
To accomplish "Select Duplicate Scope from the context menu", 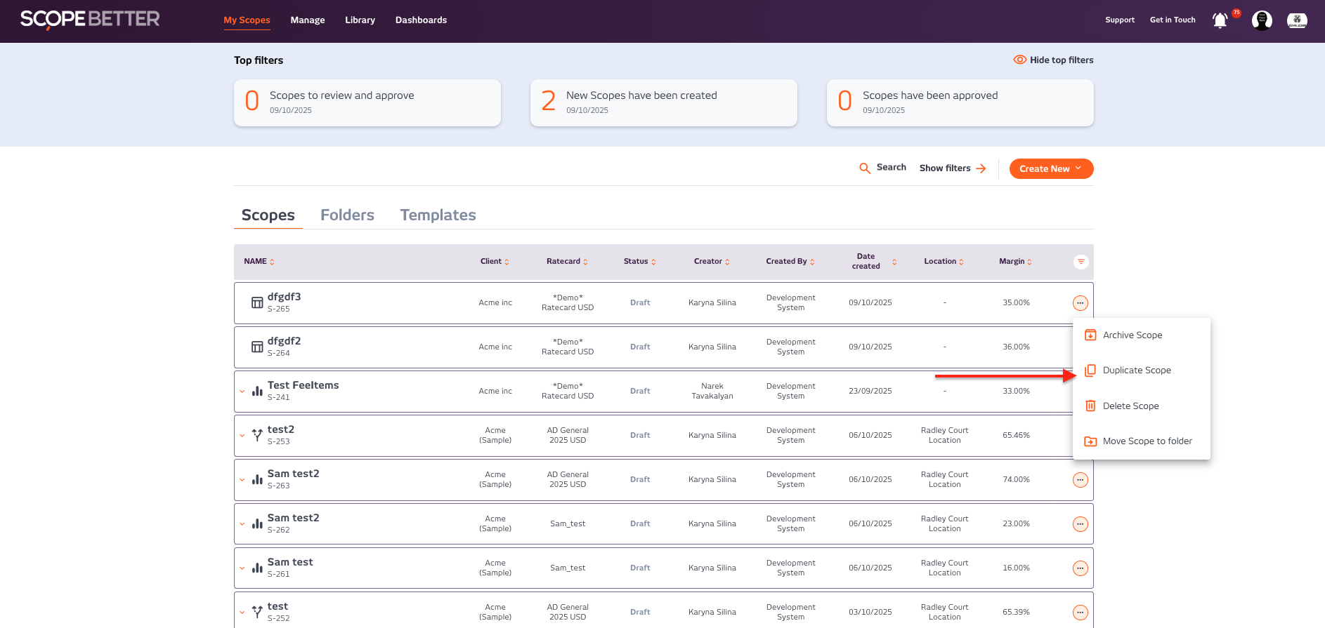I will (x=1136, y=370).
